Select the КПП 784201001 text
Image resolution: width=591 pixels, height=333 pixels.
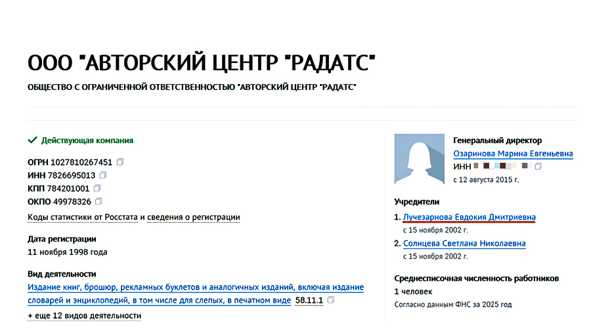pyautogui.click(x=58, y=189)
